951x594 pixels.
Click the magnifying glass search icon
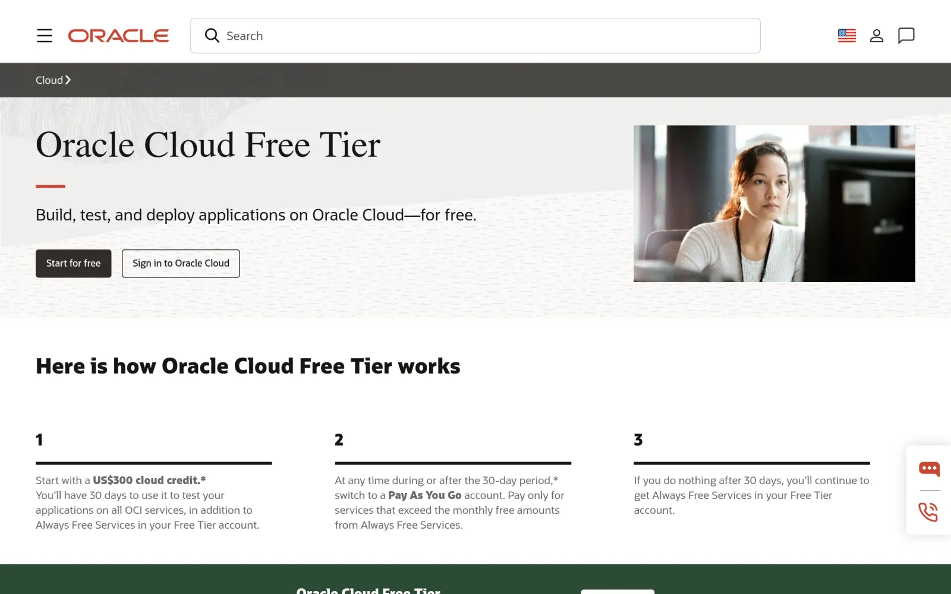point(212,36)
